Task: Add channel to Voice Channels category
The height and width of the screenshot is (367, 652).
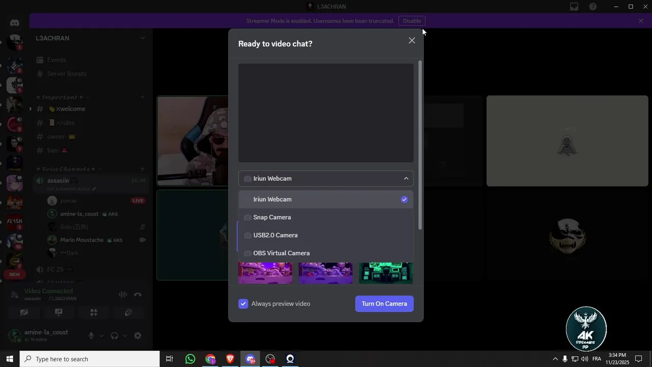Action: 143,169
